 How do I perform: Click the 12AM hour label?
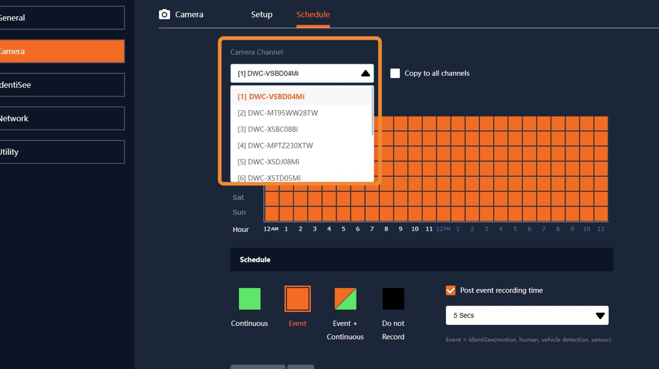pyautogui.click(x=271, y=229)
